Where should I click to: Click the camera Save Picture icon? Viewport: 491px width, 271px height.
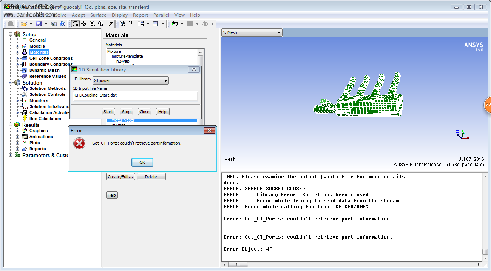point(54,24)
